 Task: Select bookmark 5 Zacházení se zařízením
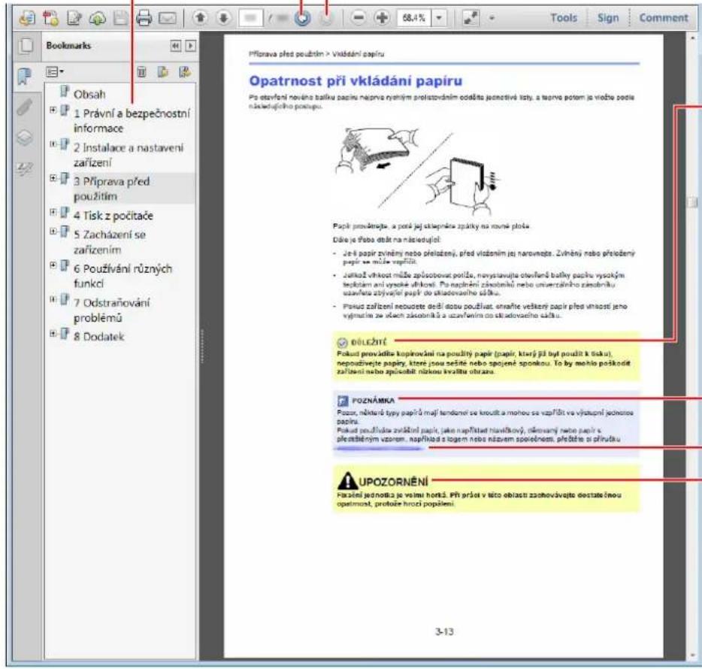[110, 242]
